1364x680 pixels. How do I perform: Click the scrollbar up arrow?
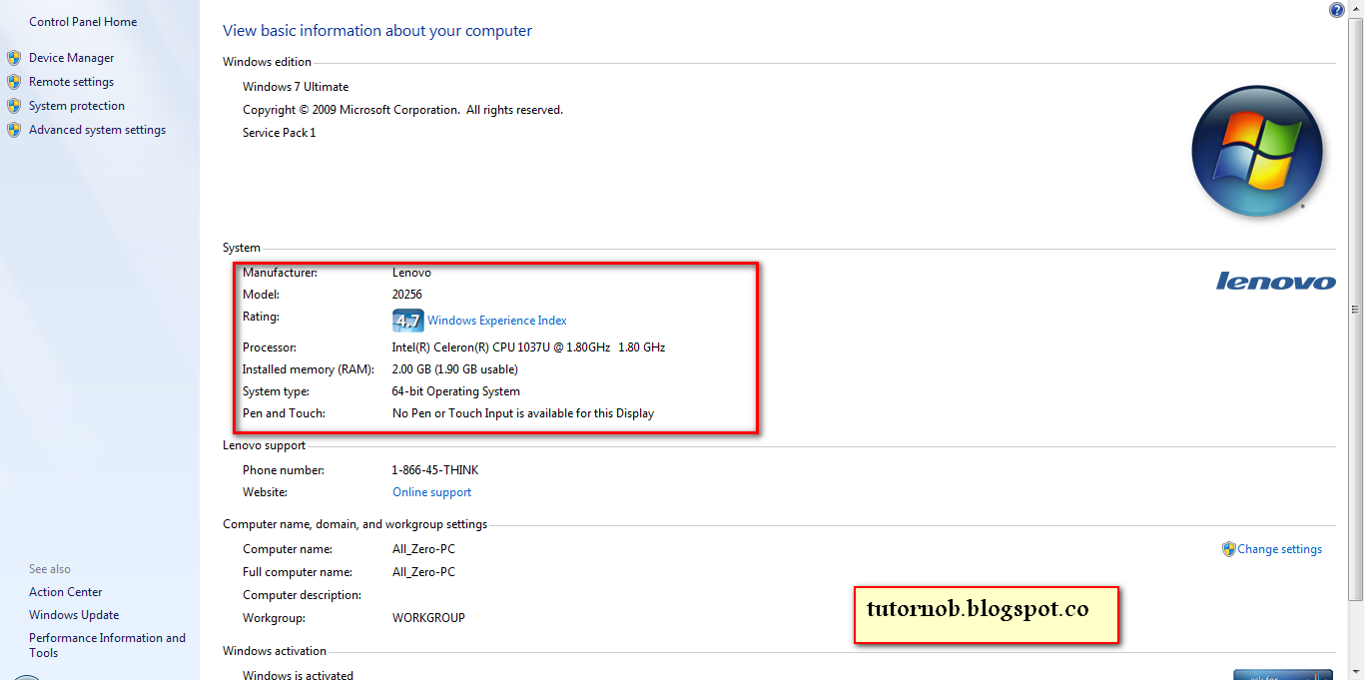coord(1355,9)
